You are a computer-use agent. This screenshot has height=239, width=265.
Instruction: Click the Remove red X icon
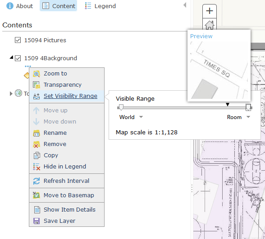coord(37,144)
